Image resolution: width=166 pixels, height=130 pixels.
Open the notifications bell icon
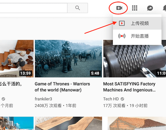(x=164, y=8)
